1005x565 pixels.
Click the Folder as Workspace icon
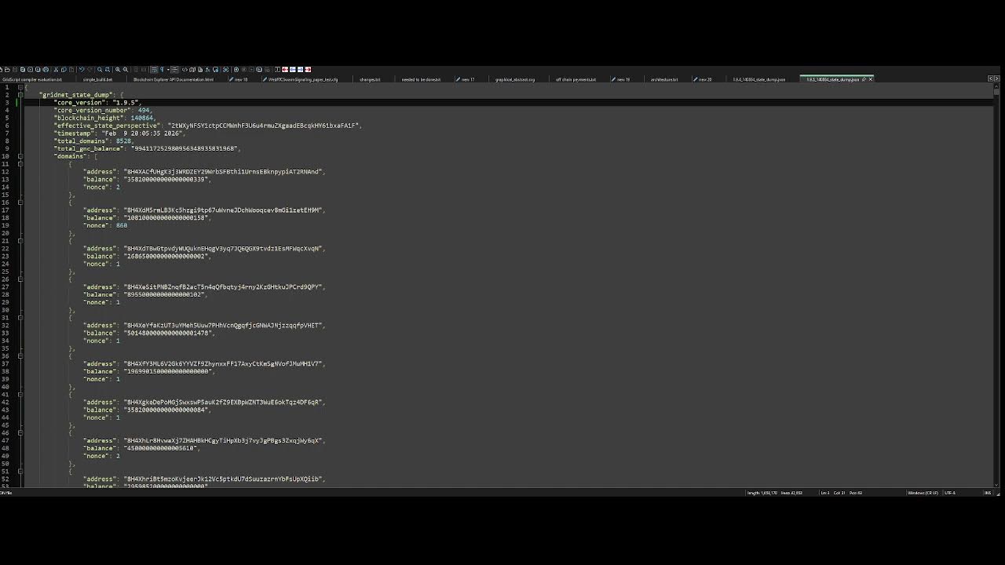[215, 69]
